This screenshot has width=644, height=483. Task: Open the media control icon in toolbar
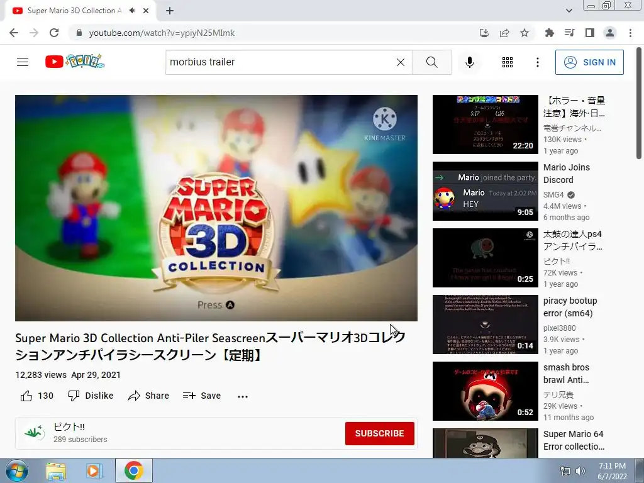(x=569, y=33)
